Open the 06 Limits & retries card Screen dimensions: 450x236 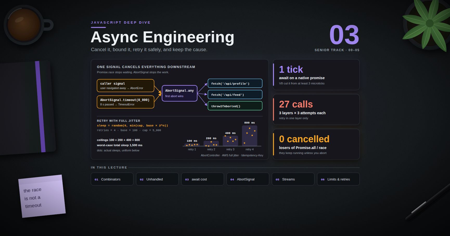pos(338,179)
